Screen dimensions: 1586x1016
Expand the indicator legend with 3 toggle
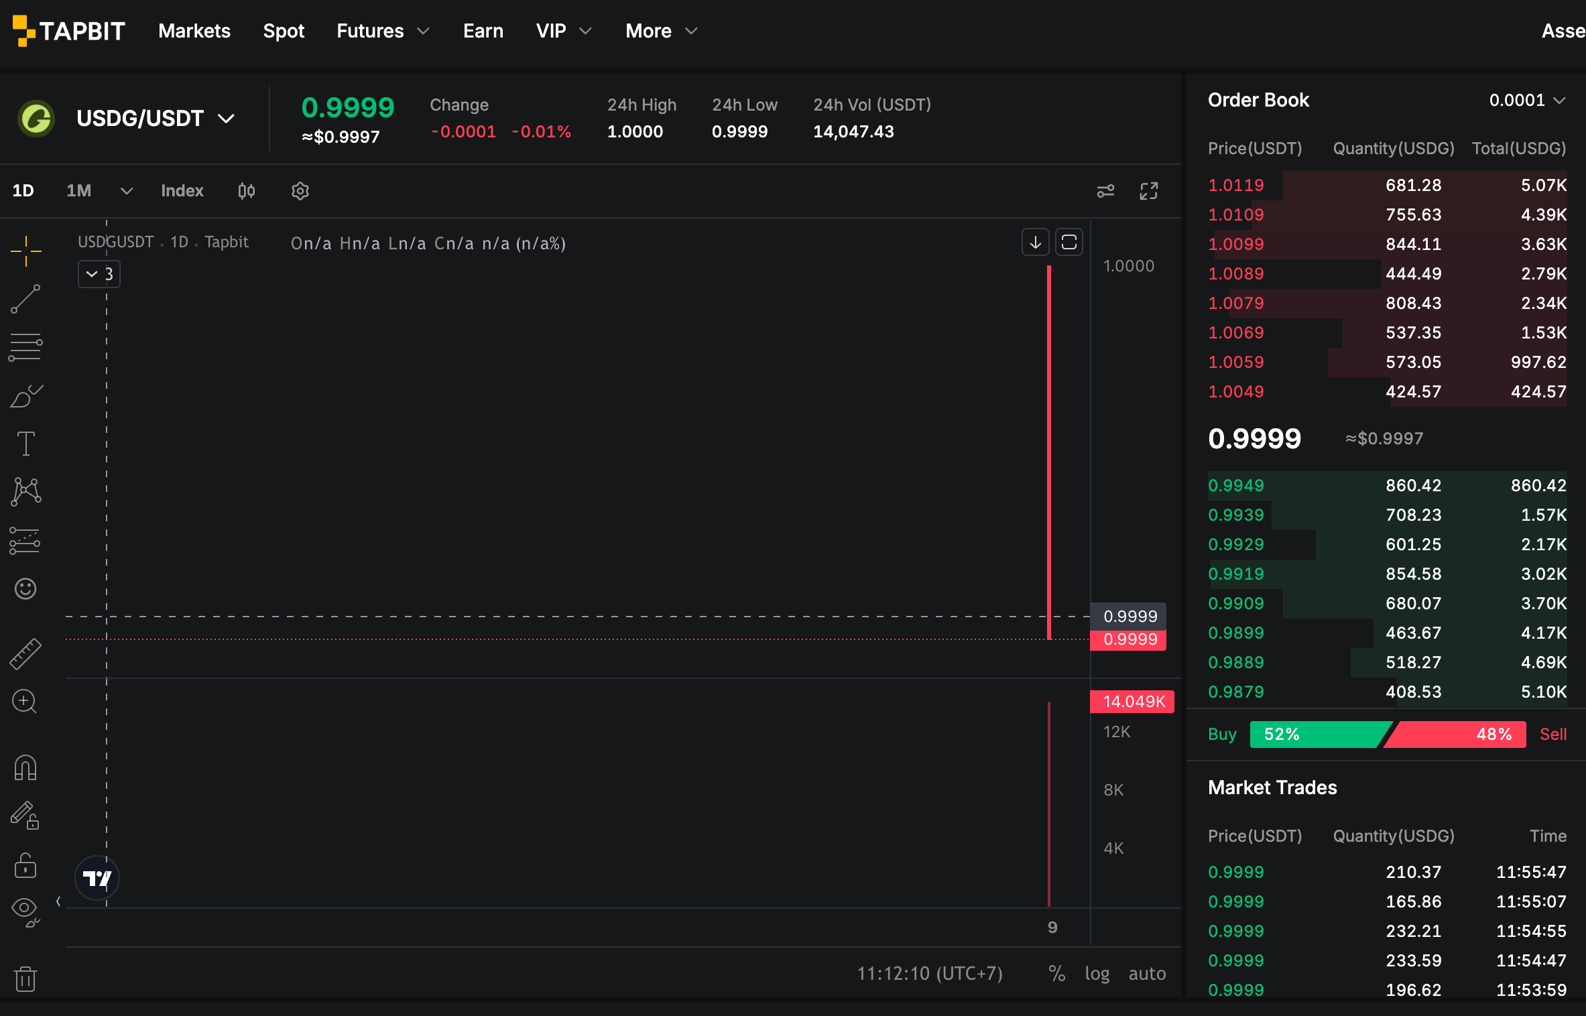pyautogui.click(x=99, y=274)
